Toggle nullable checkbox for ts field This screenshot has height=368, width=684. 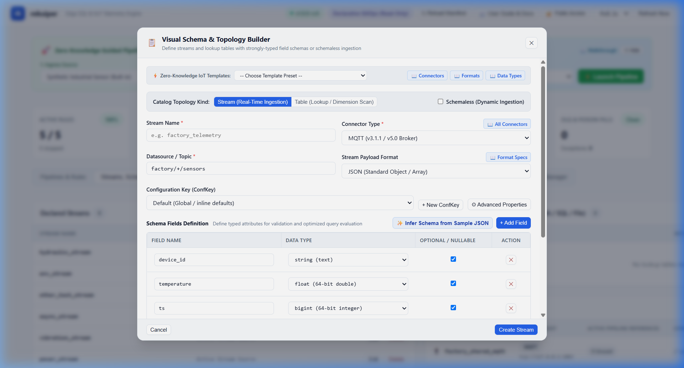(453, 308)
